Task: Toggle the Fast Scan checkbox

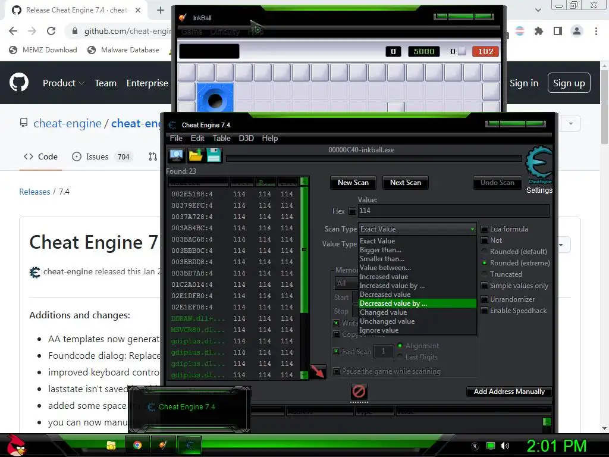Action: pyautogui.click(x=337, y=351)
